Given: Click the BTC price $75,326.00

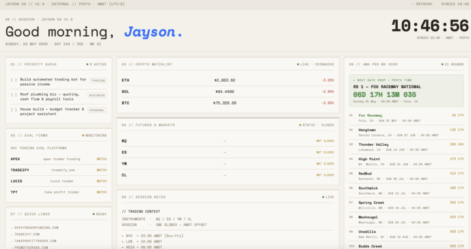Looking at the screenshot, I should (x=224, y=103).
